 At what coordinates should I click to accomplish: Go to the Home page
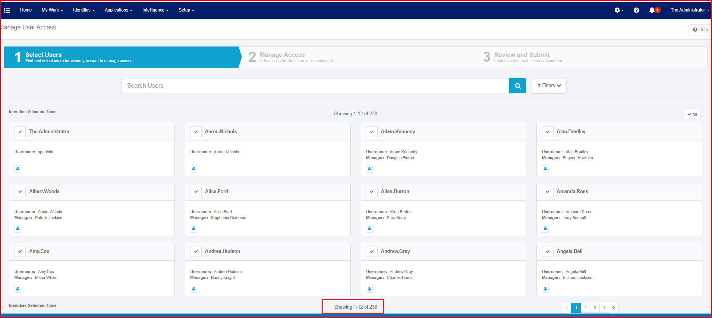pyautogui.click(x=26, y=10)
